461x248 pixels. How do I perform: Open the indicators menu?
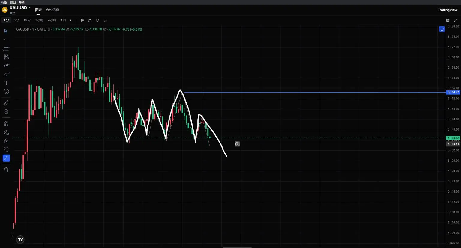tap(90, 20)
